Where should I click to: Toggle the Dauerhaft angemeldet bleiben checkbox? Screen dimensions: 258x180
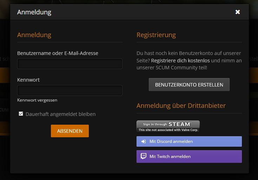pyautogui.click(x=21, y=114)
